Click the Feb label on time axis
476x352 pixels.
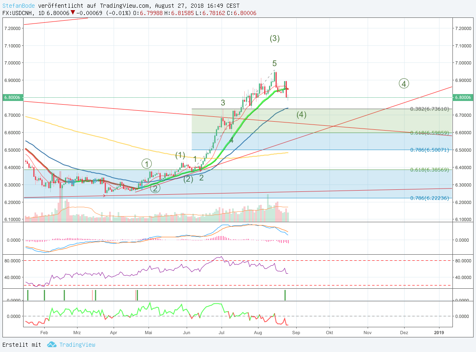pyautogui.click(x=44, y=333)
